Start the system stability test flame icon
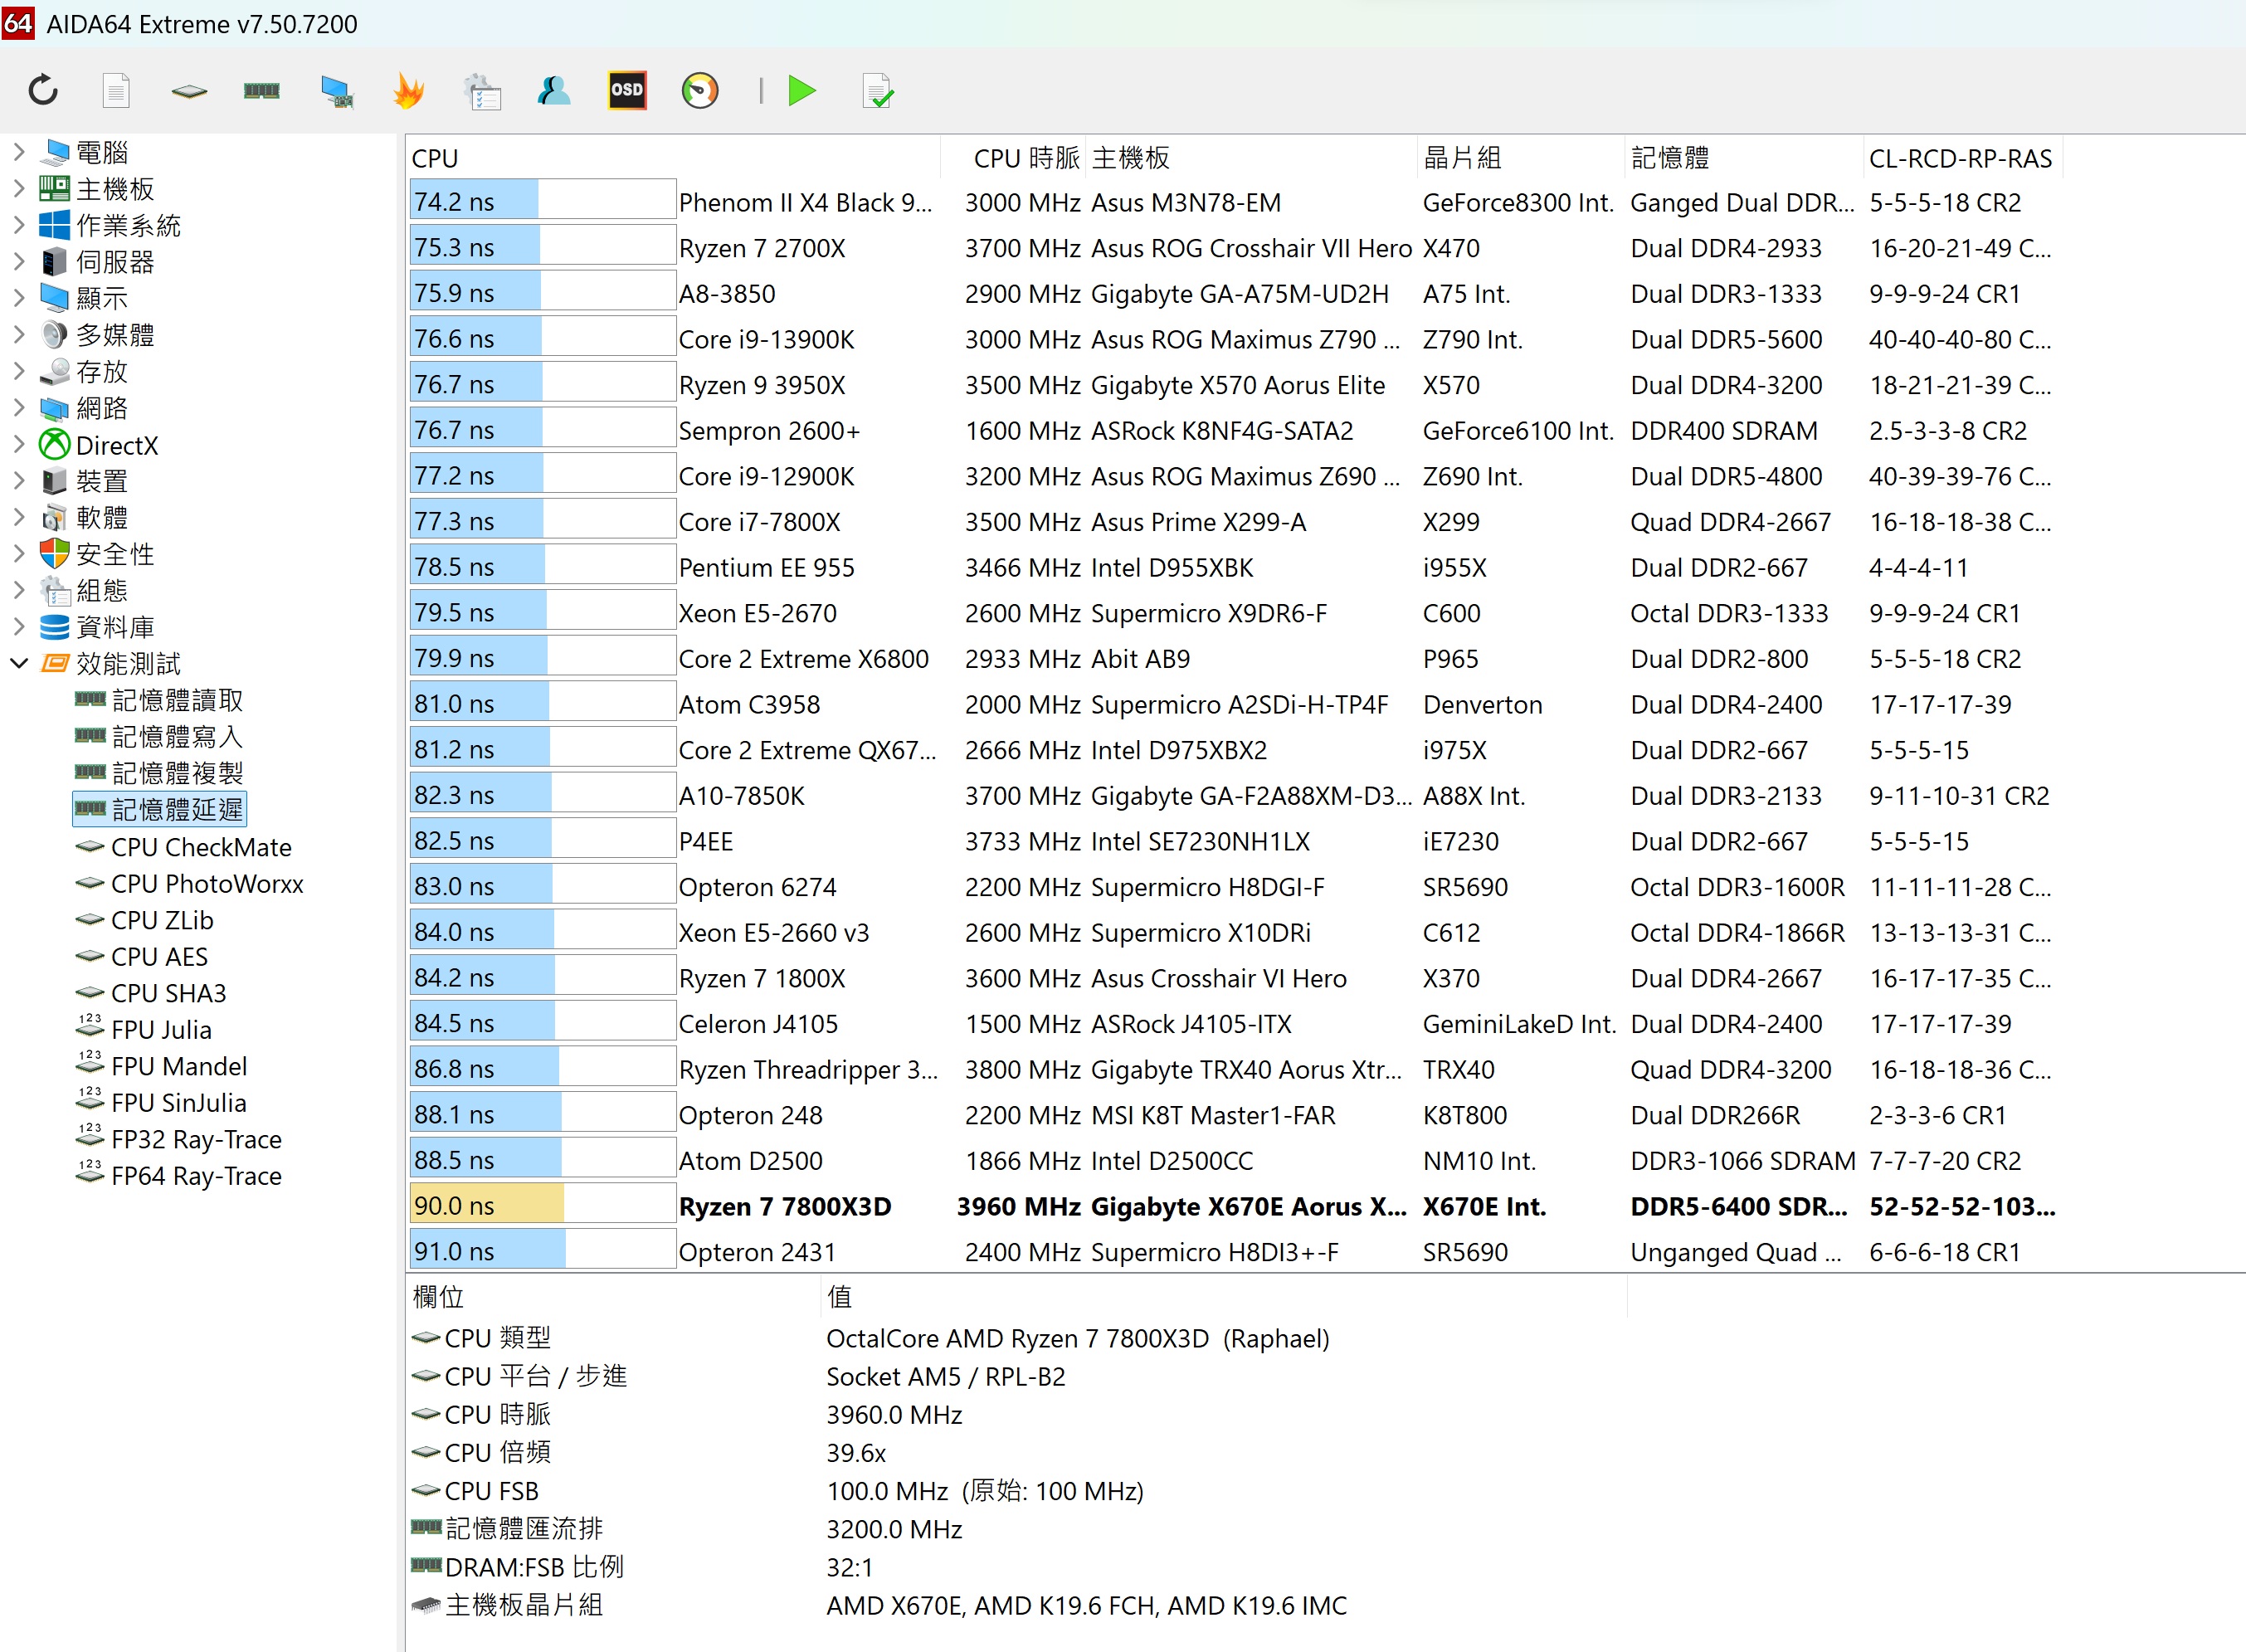This screenshot has height=1652, width=2246. click(x=409, y=91)
